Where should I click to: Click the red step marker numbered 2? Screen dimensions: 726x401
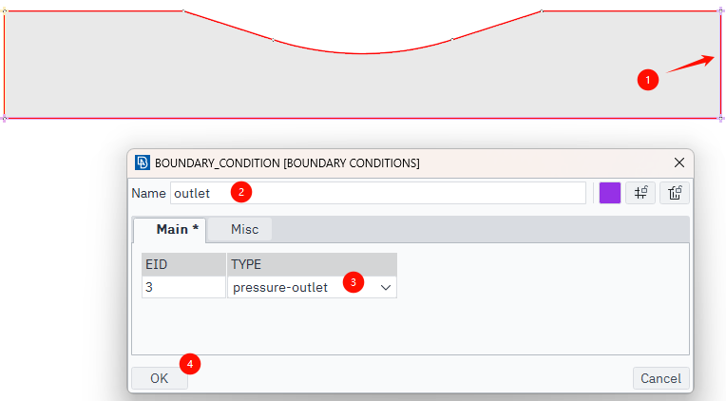click(x=242, y=192)
